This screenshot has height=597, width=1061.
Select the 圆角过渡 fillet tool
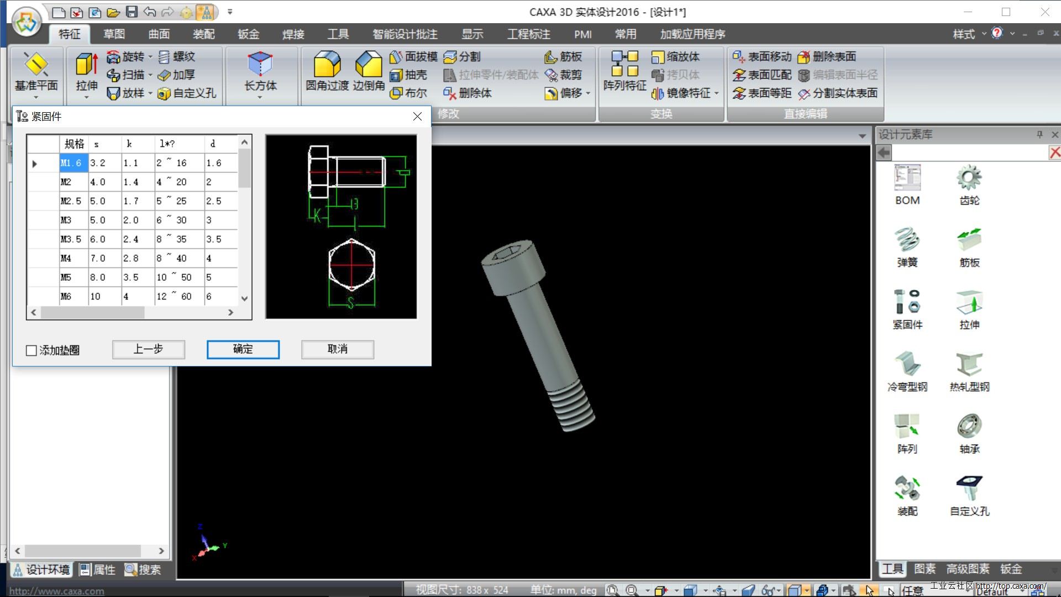tap(327, 71)
